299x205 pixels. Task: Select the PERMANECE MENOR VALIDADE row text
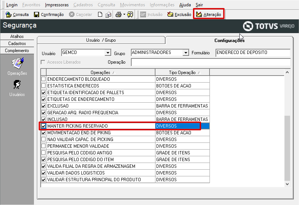click(78, 146)
